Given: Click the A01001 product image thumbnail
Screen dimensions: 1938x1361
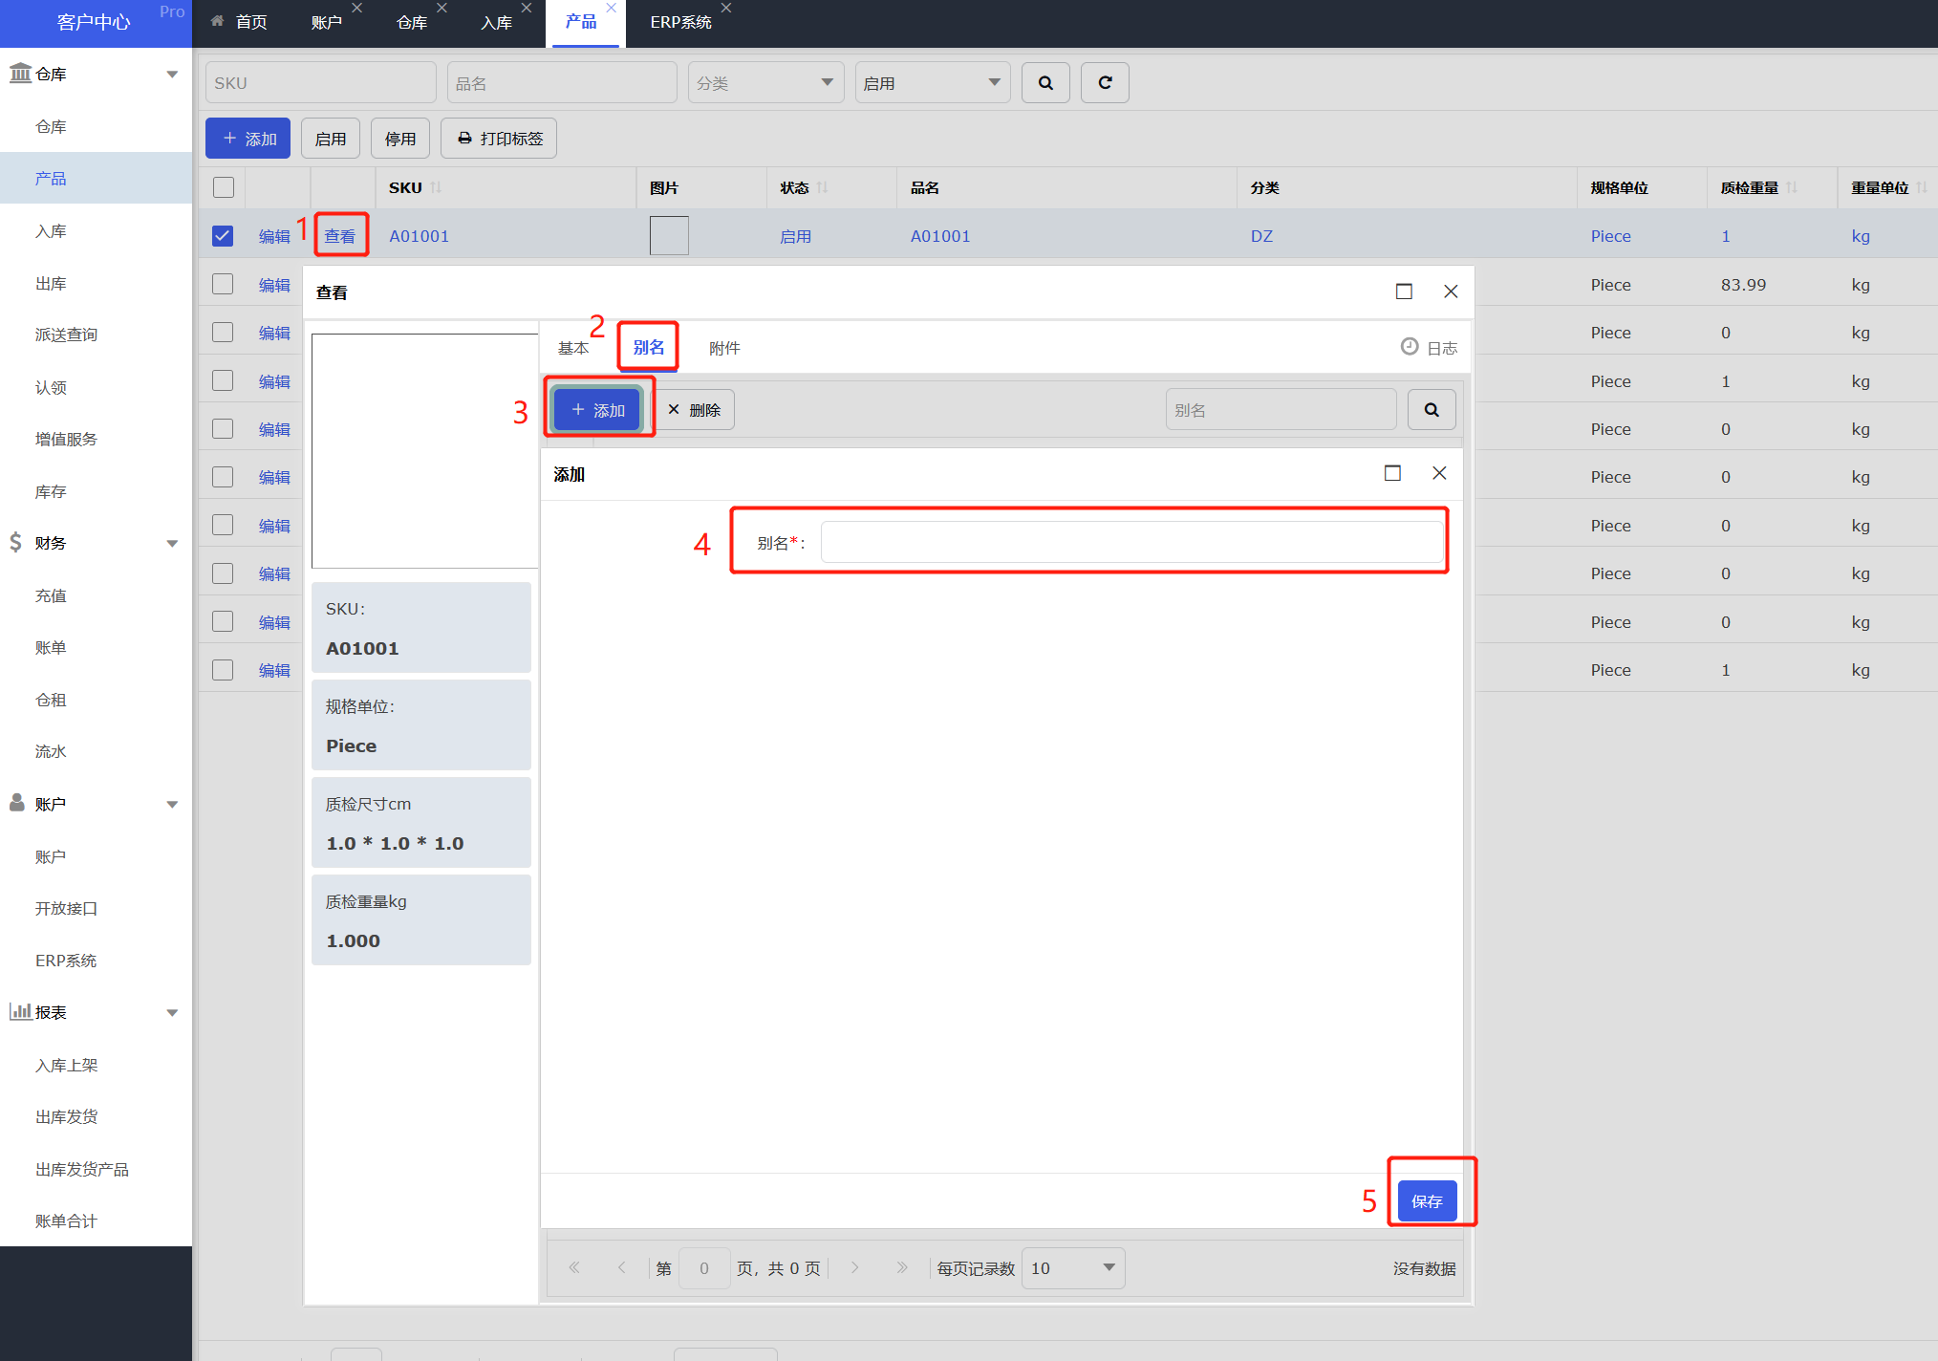Looking at the screenshot, I should [x=669, y=235].
